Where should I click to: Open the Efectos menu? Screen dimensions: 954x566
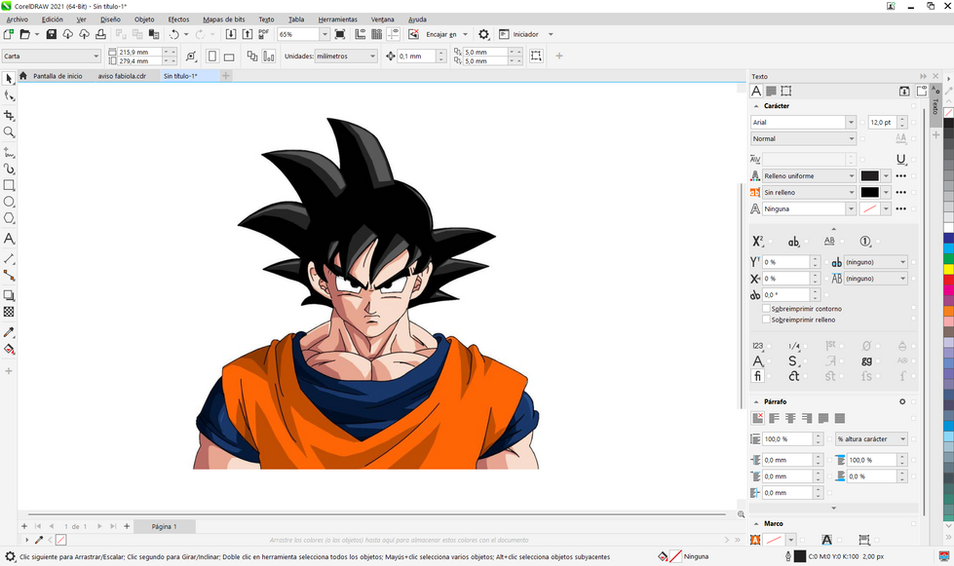coord(178,19)
